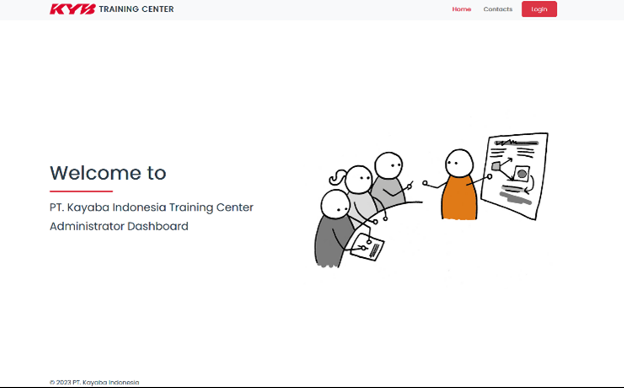
Task: Click the '© 2023 PT. Kayaba Indonesia' footer
Action: click(x=94, y=382)
